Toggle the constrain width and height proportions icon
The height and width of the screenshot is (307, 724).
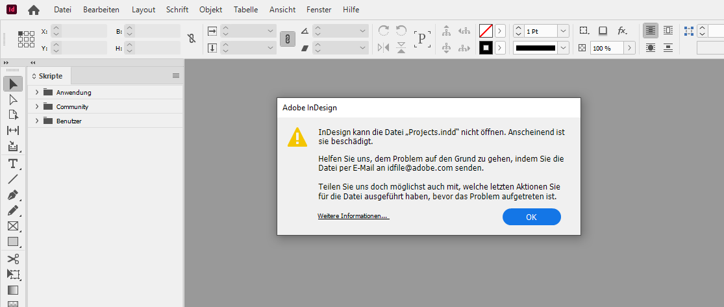[x=191, y=39]
